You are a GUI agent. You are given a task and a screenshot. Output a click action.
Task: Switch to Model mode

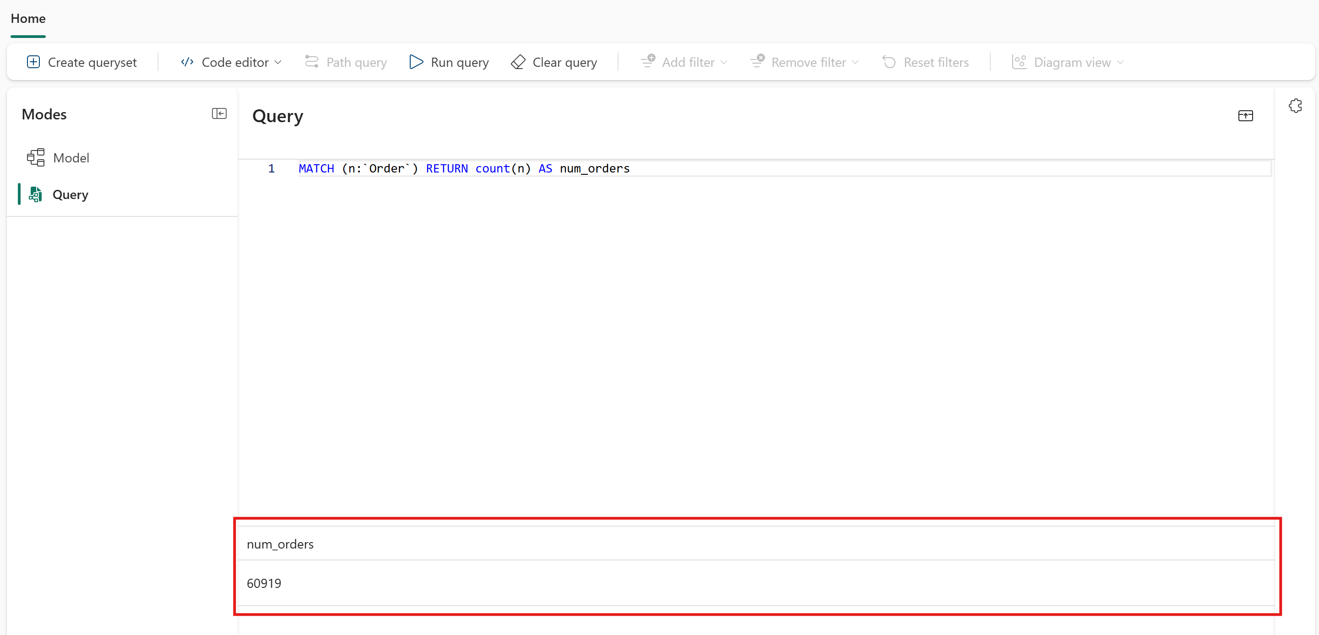click(71, 157)
